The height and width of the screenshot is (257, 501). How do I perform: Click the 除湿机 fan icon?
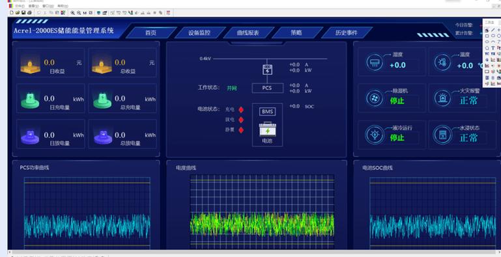pos(374,98)
